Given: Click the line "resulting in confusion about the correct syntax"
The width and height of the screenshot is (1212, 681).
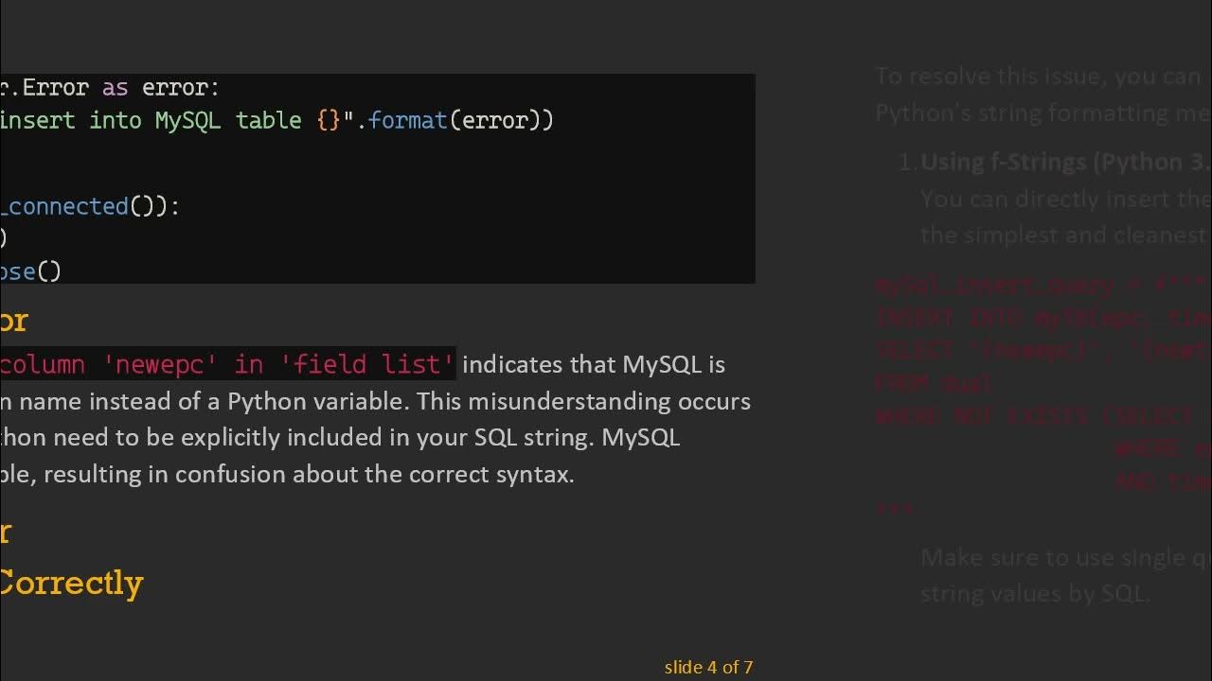Looking at the screenshot, I should point(288,474).
